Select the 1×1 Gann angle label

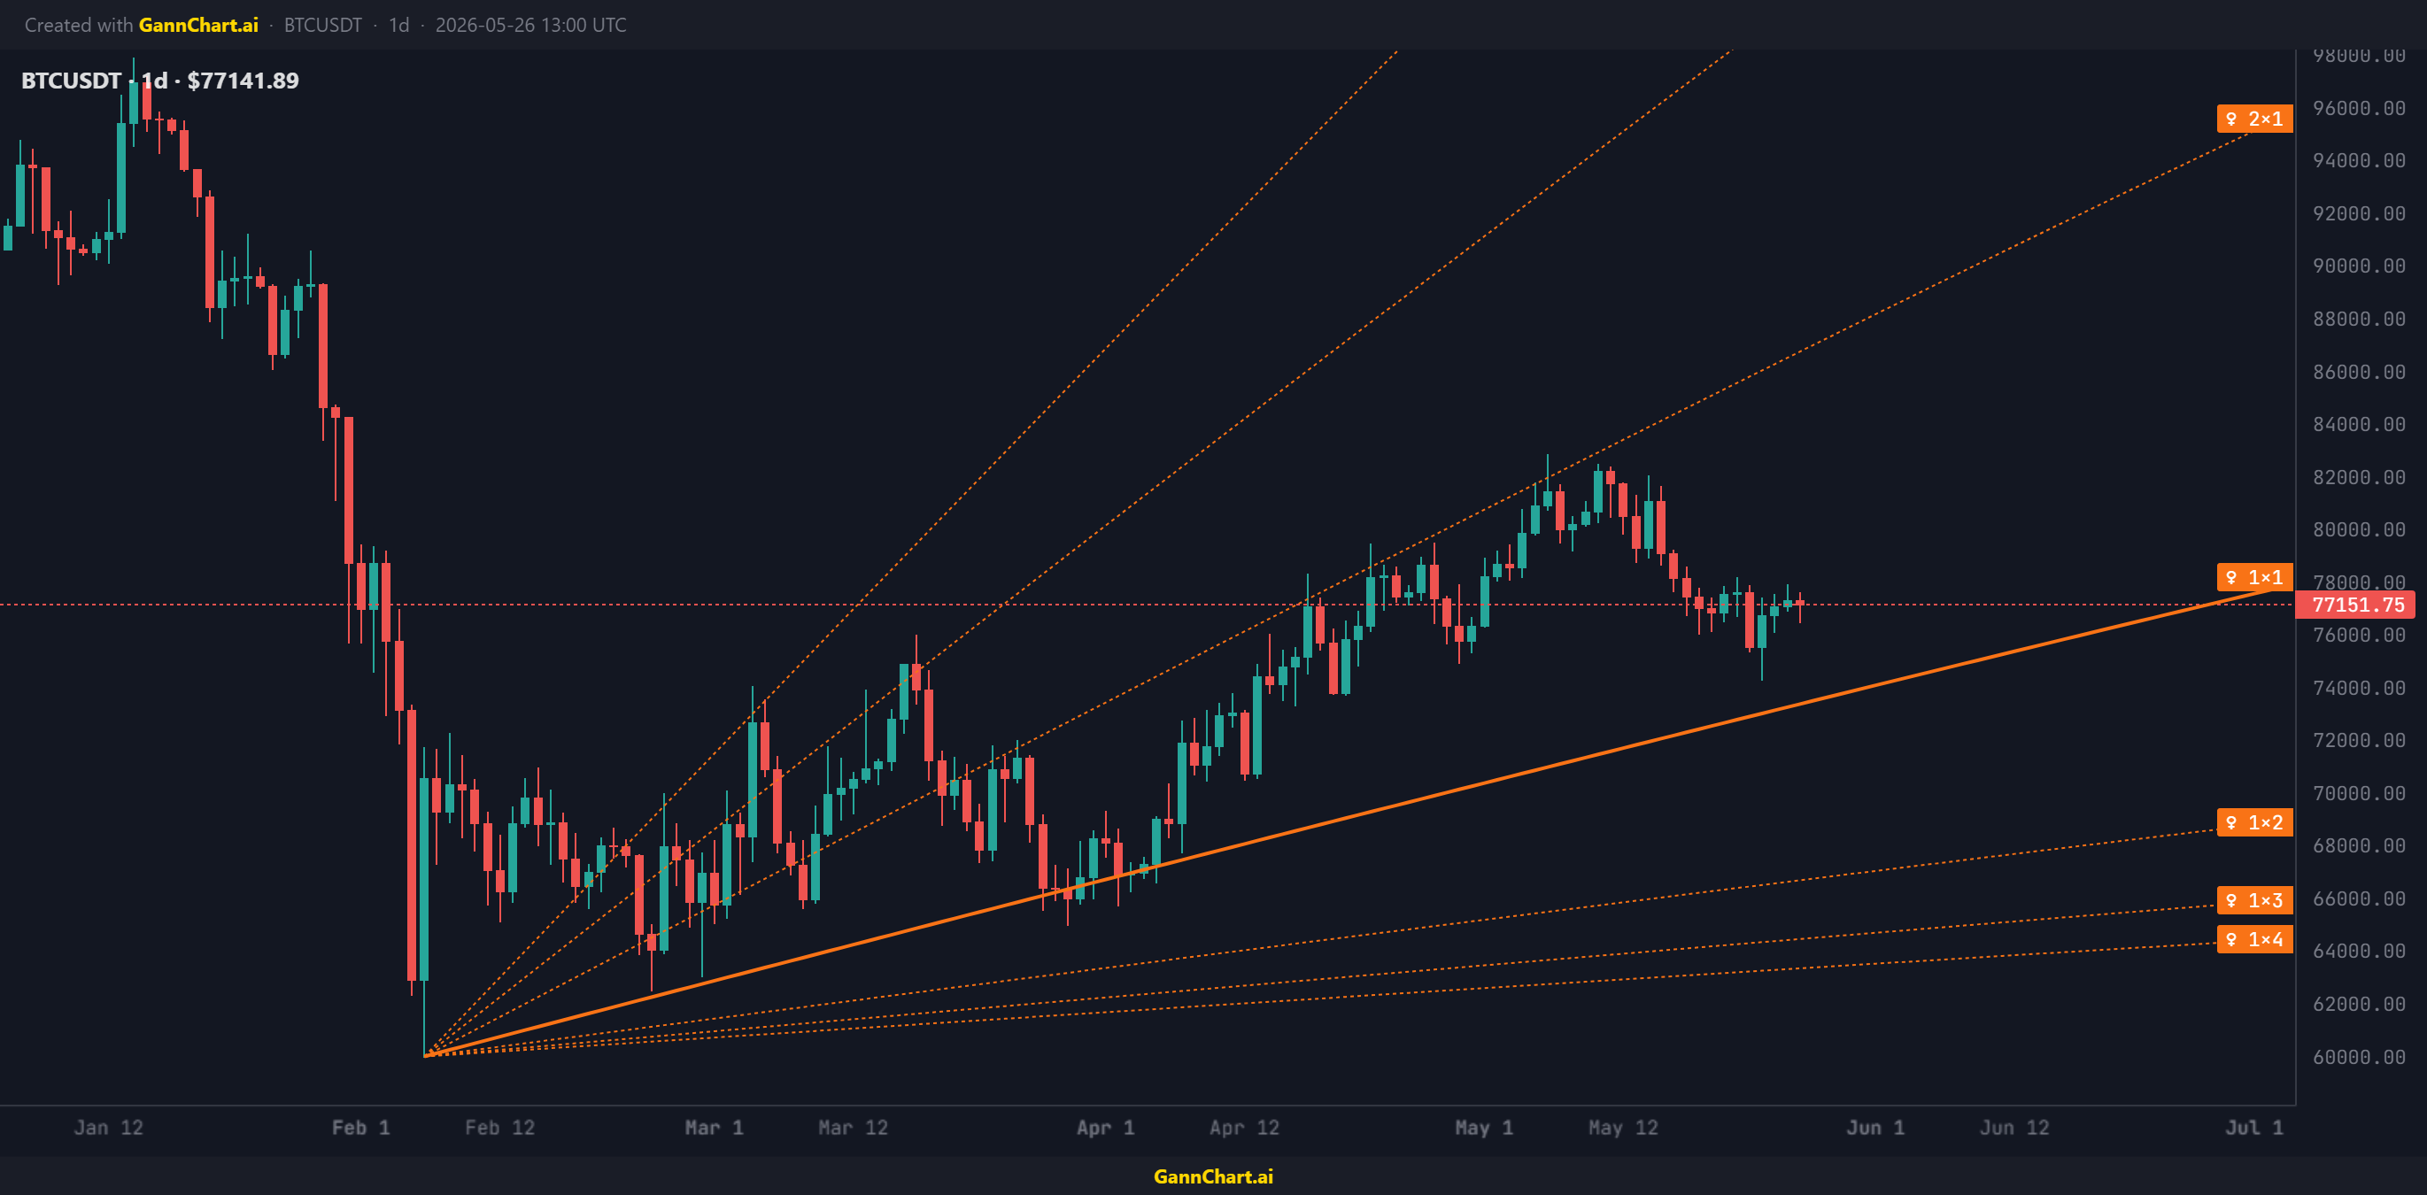2254,577
